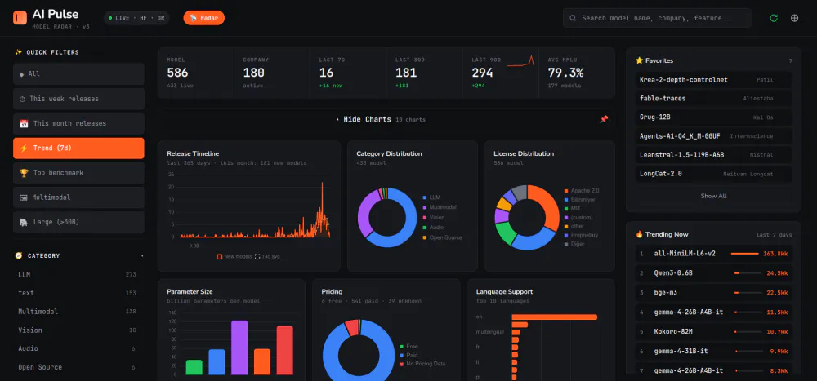Click the compass icon beside CATEGORY
This screenshot has height=381, width=817.
coord(19,255)
